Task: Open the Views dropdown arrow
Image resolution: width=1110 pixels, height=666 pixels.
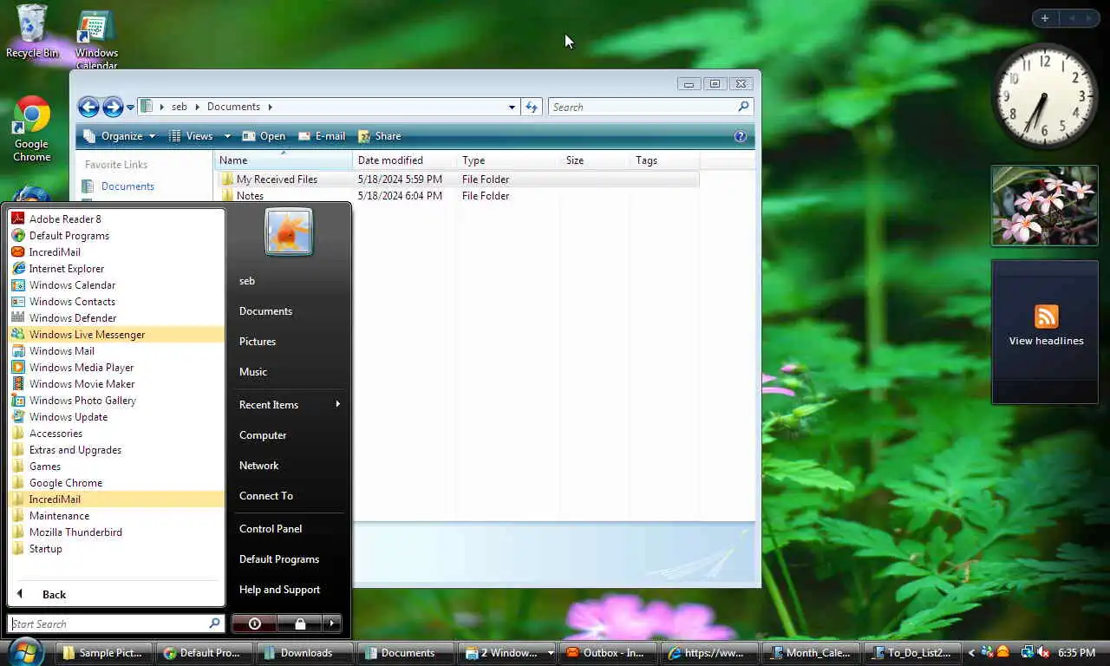Action: click(227, 136)
